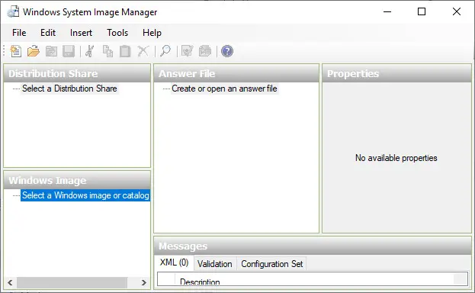Click the Distribution Share pane header
Screen dimensions: 475x293
click(x=77, y=73)
